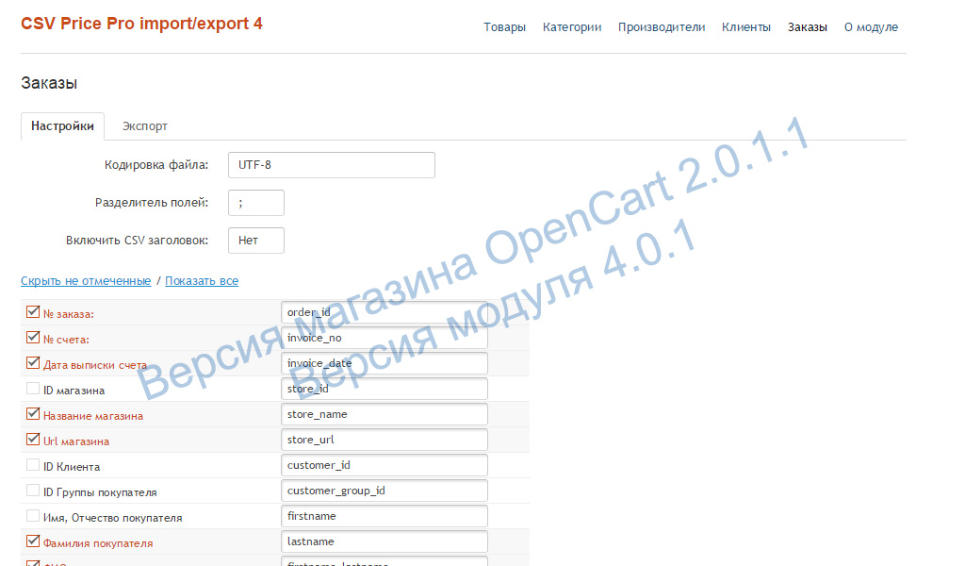
Task: Click the invoice_date input field
Action: [x=384, y=363]
